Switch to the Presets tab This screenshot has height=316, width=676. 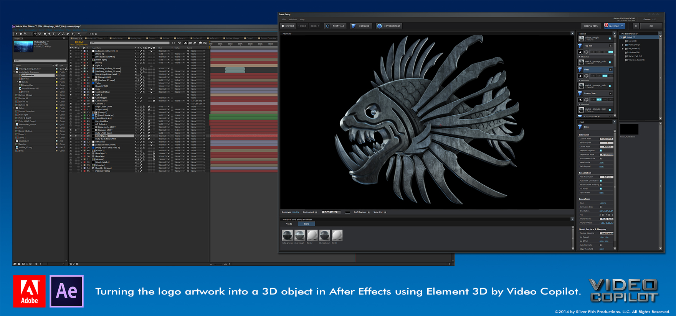click(289, 224)
